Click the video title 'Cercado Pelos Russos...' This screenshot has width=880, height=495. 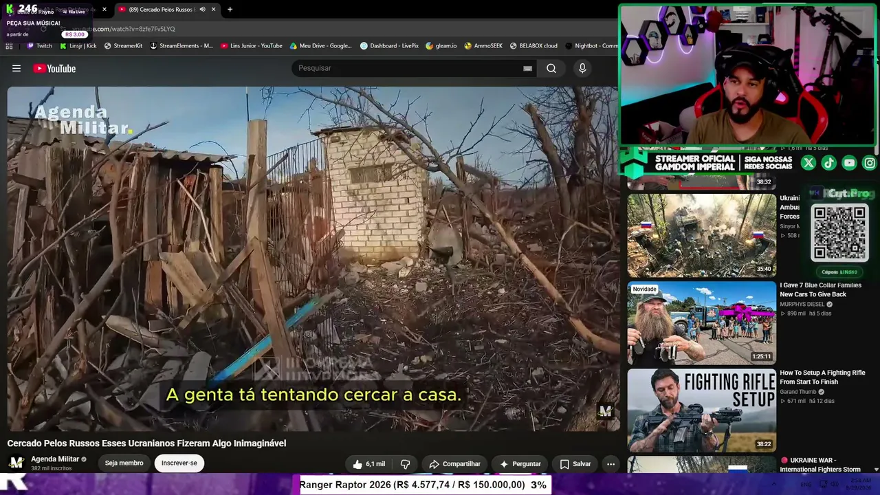pyautogui.click(x=146, y=443)
